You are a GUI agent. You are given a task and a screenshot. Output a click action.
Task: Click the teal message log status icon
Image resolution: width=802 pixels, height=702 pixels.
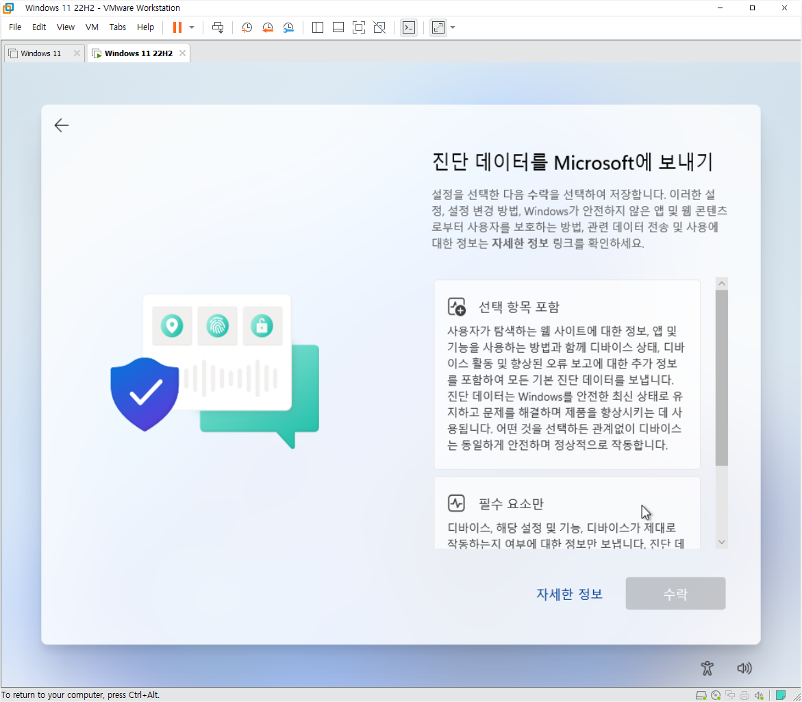[x=781, y=695]
